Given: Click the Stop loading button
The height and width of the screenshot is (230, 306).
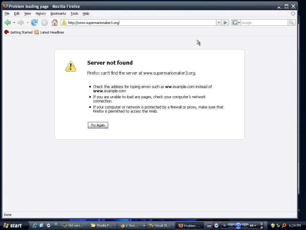Looking at the screenshot, I should coord(45,23).
